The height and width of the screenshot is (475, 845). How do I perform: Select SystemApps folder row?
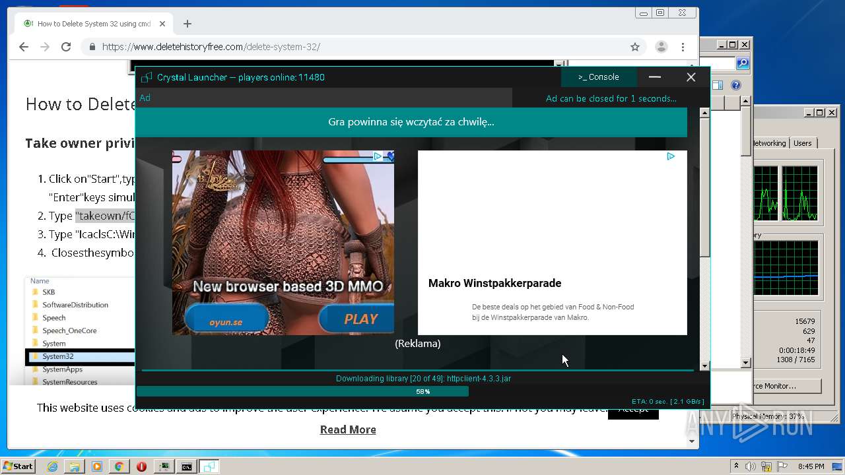coord(62,369)
